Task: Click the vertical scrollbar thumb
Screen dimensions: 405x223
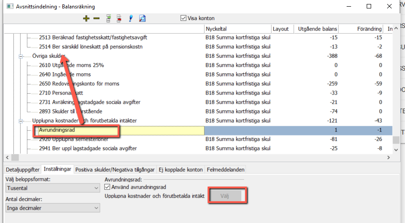Action: tap(396, 140)
